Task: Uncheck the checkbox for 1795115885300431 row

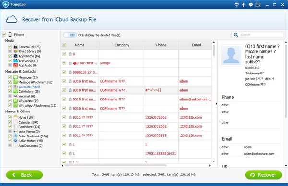Action: (x=64, y=153)
